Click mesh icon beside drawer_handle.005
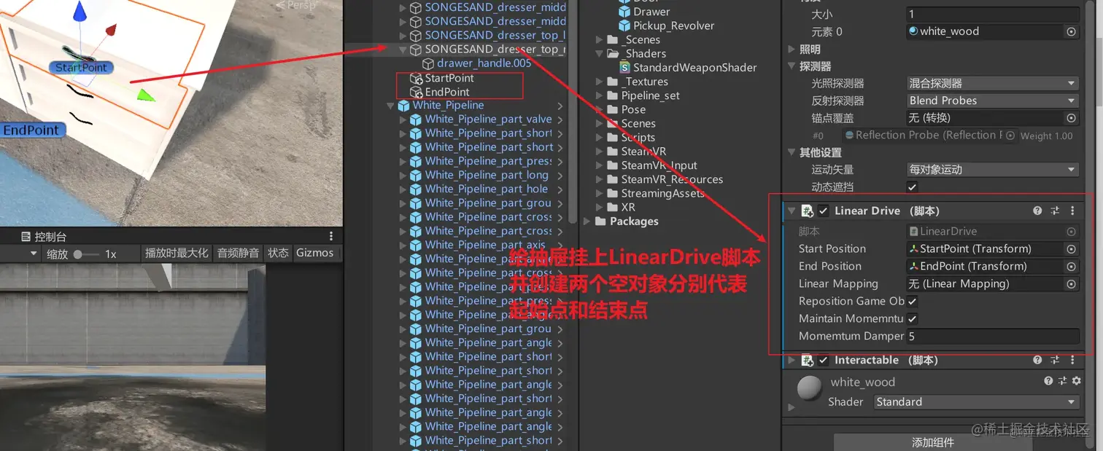The image size is (1103, 451). pos(428,64)
